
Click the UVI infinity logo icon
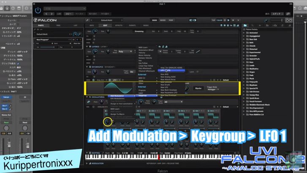point(288,20)
